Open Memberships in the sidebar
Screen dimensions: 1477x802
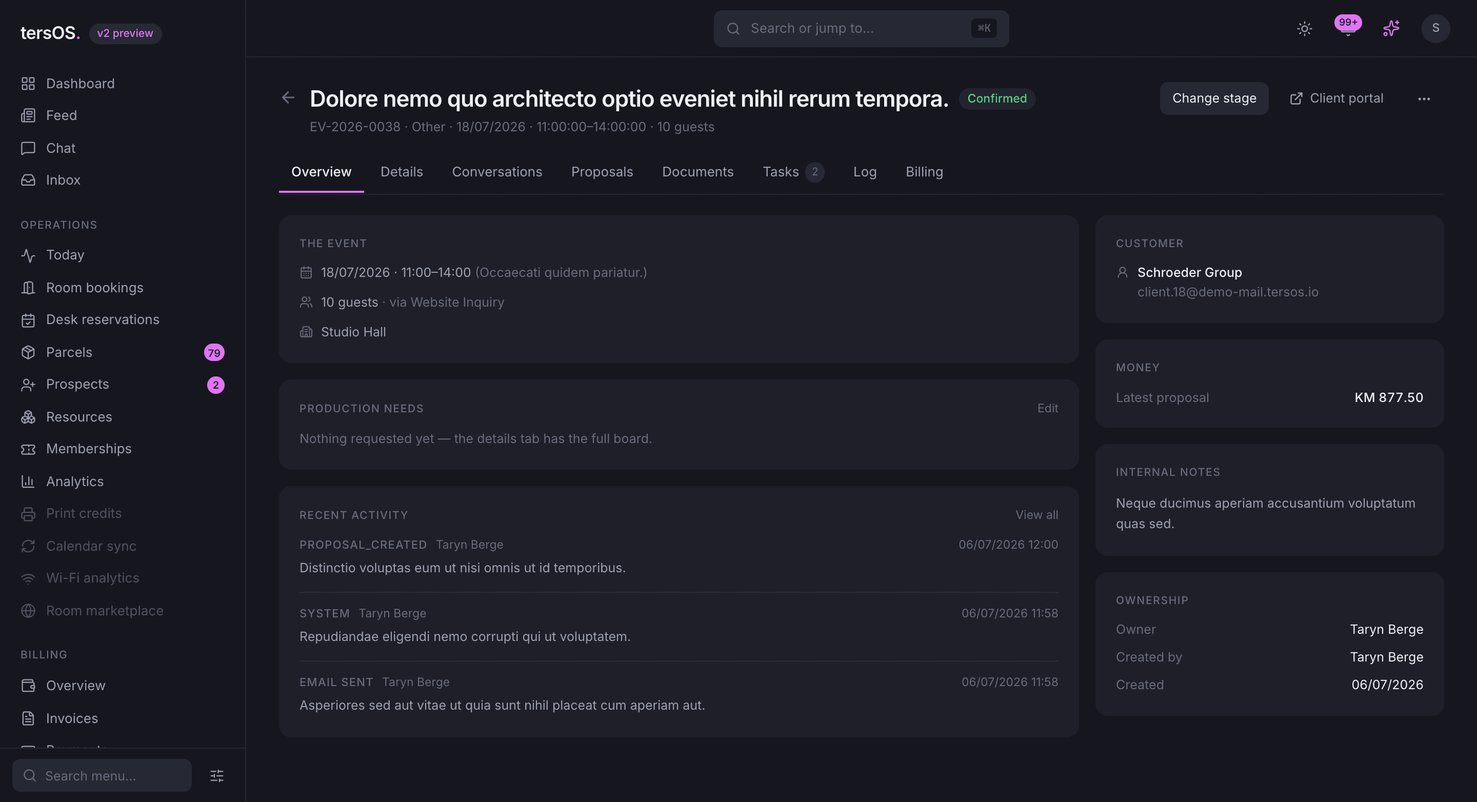(123, 449)
